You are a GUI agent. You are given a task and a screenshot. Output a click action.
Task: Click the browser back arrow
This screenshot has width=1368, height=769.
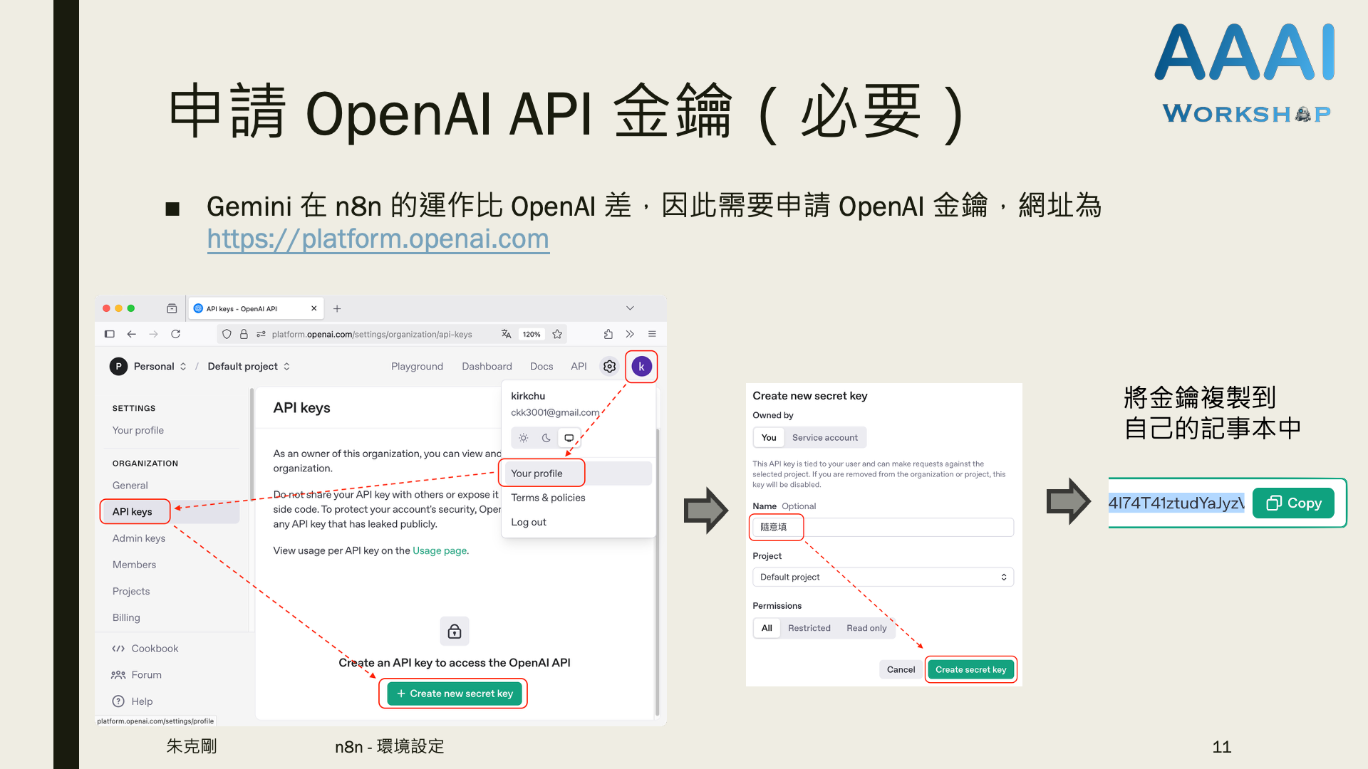coord(131,334)
